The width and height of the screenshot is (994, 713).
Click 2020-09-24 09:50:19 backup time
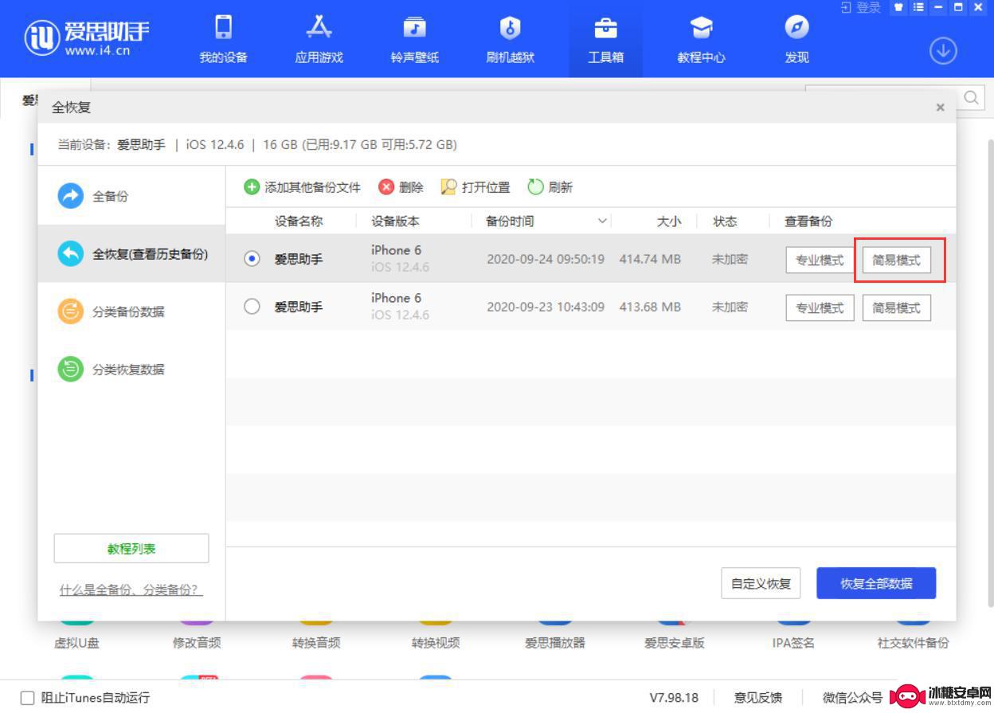[x=546, y=259]
